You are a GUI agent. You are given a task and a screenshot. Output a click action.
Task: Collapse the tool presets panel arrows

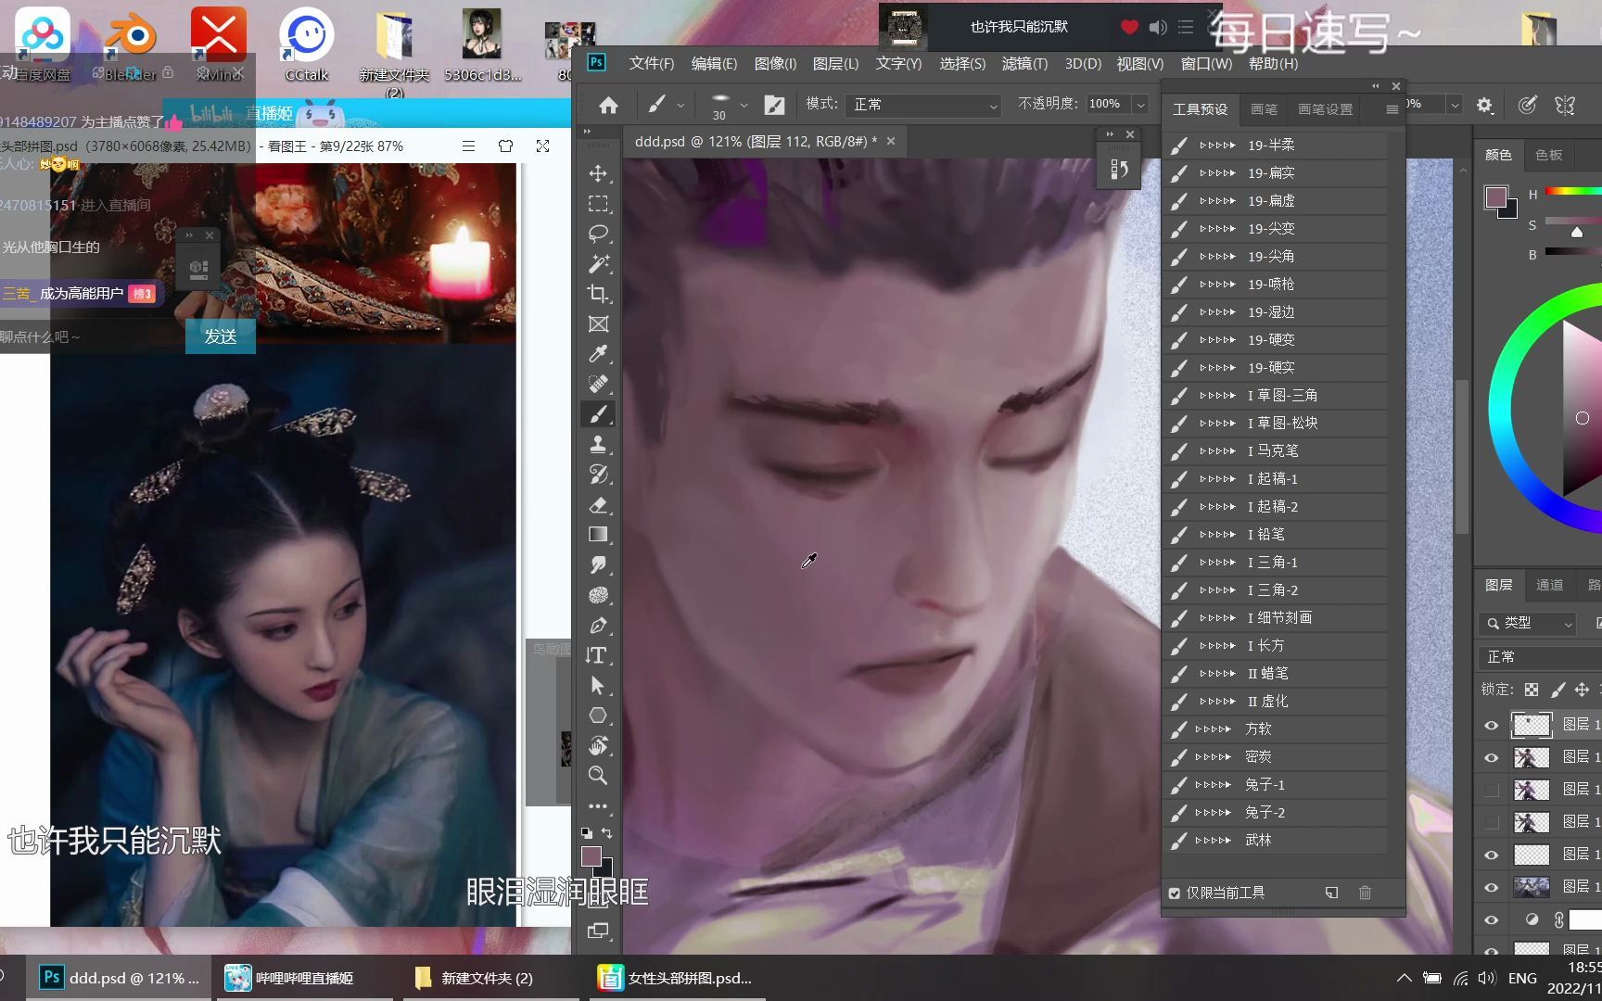coord(1376,86)
